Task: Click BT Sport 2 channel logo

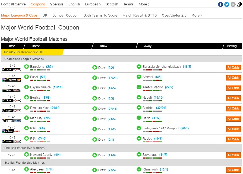Action: pos(12,80)
